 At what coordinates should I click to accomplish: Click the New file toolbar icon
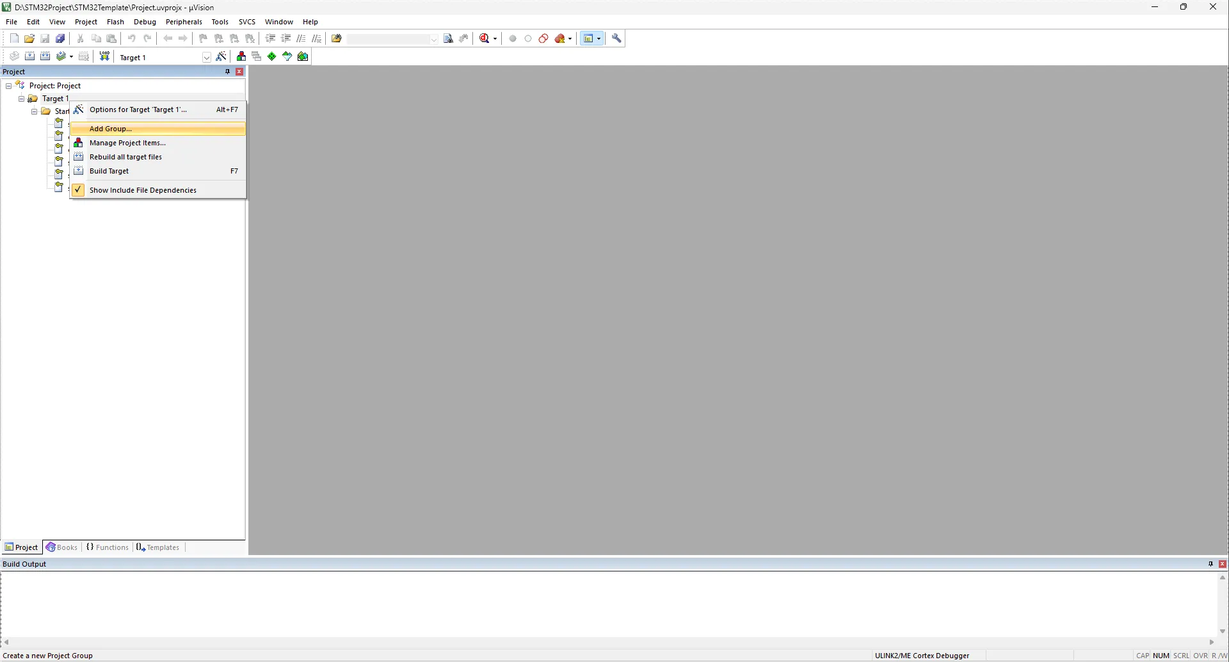[14, 38]
